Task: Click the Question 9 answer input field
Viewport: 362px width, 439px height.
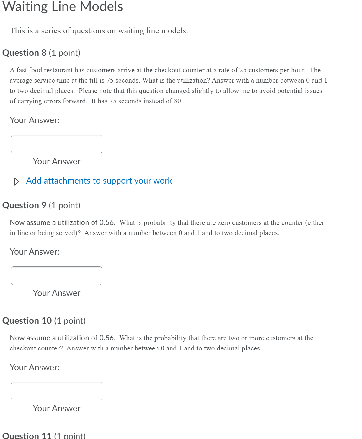Action: [56, 276]
